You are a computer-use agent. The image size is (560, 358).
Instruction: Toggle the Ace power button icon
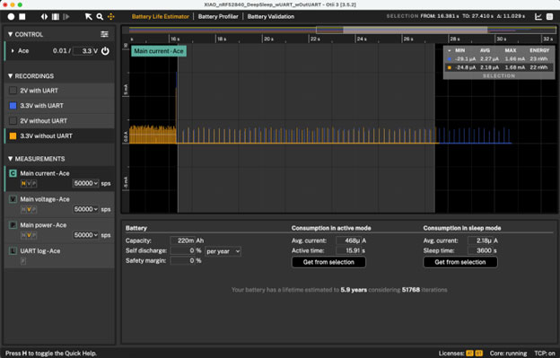[x=105, y=51]
